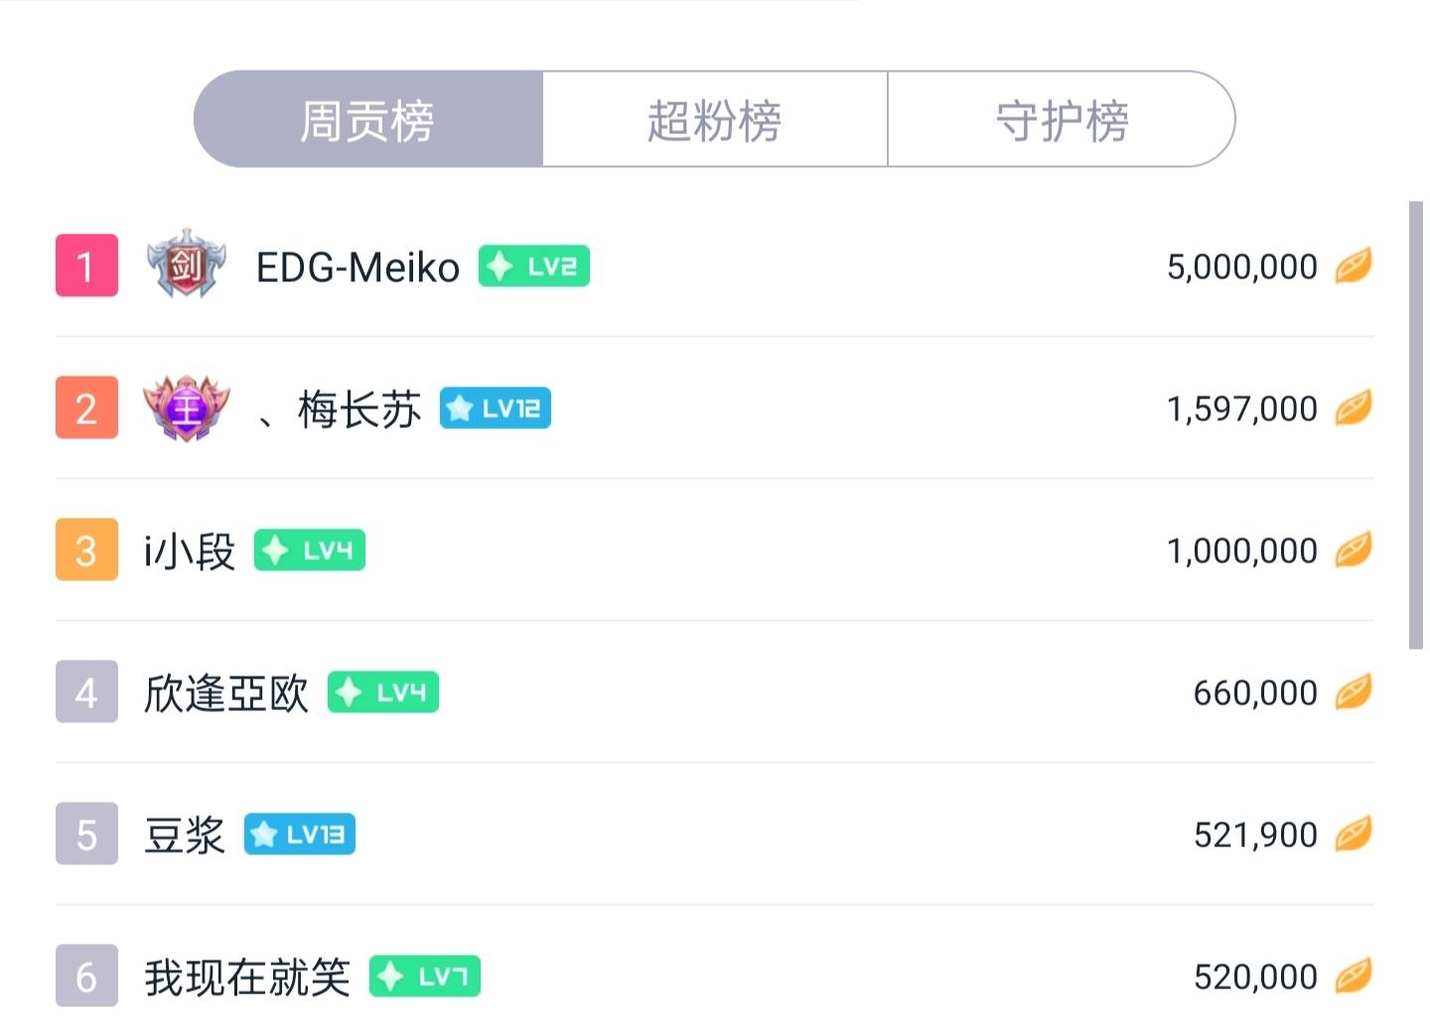Image resolution: width=1430 pixels, height=1026 pixels.
Task: Click the orange rank 3 badge beside i小段
Action: click(85, 549)
